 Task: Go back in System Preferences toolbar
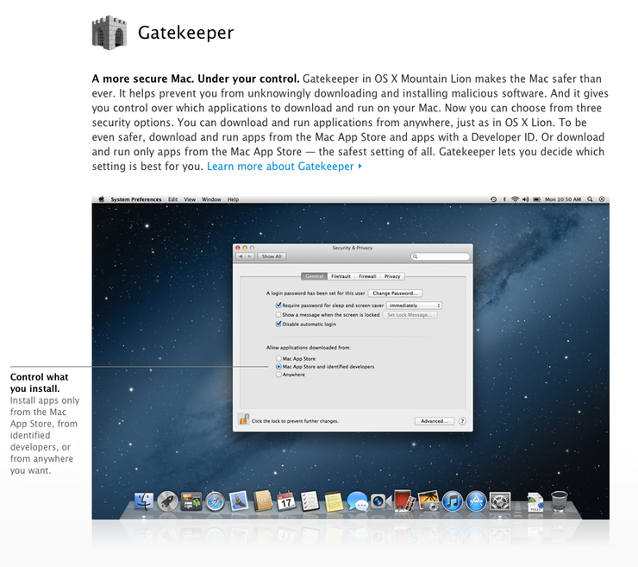pyautogui.click(x=241, y=256)
